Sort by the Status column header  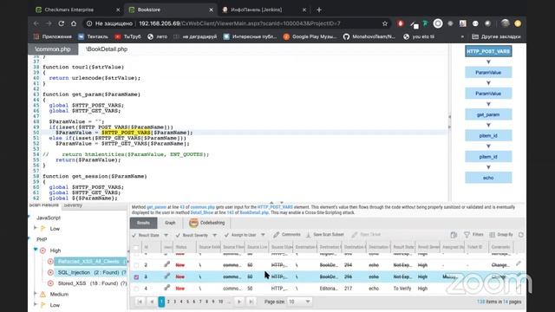(x=181, y=247)
